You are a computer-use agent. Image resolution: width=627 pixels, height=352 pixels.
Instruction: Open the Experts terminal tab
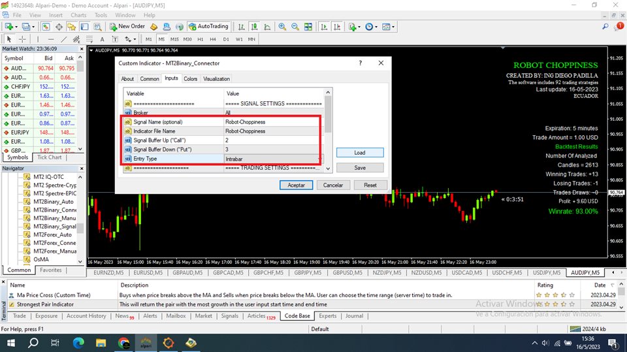(327, 315)
